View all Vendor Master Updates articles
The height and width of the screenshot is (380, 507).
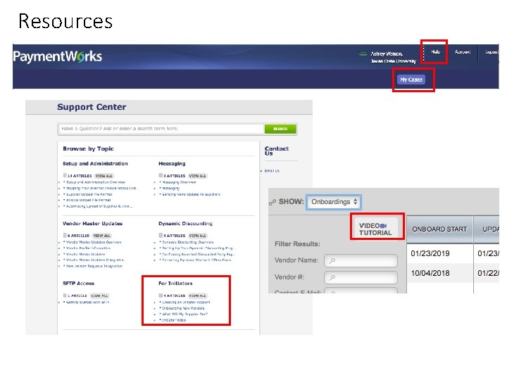point(101,236)
